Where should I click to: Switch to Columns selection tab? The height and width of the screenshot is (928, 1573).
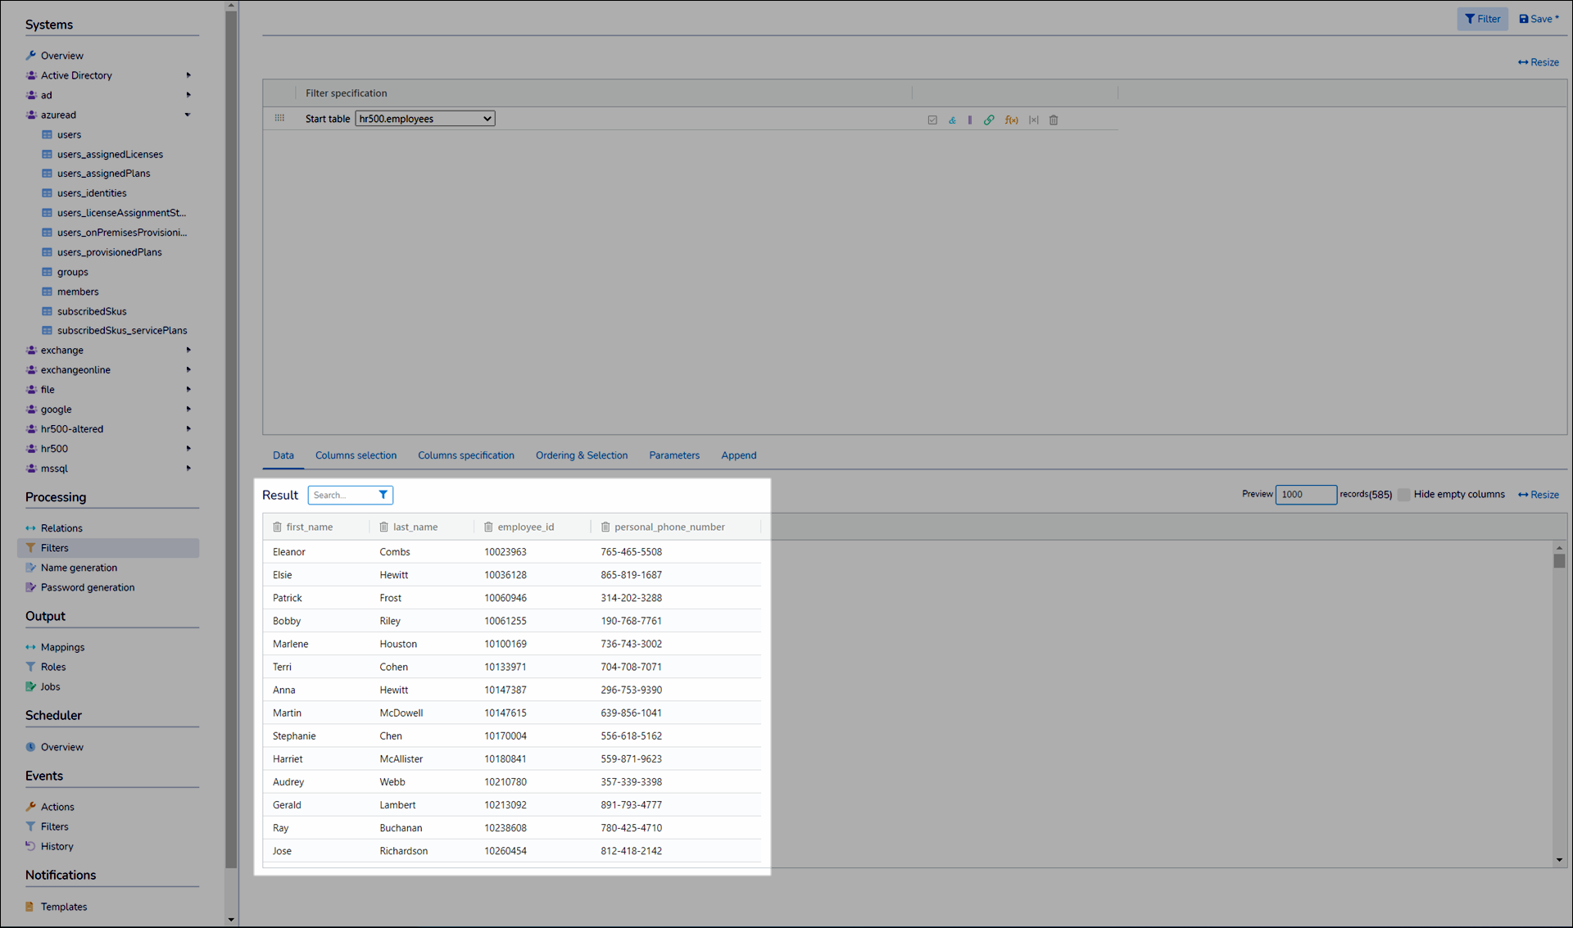tap(356, 455)
